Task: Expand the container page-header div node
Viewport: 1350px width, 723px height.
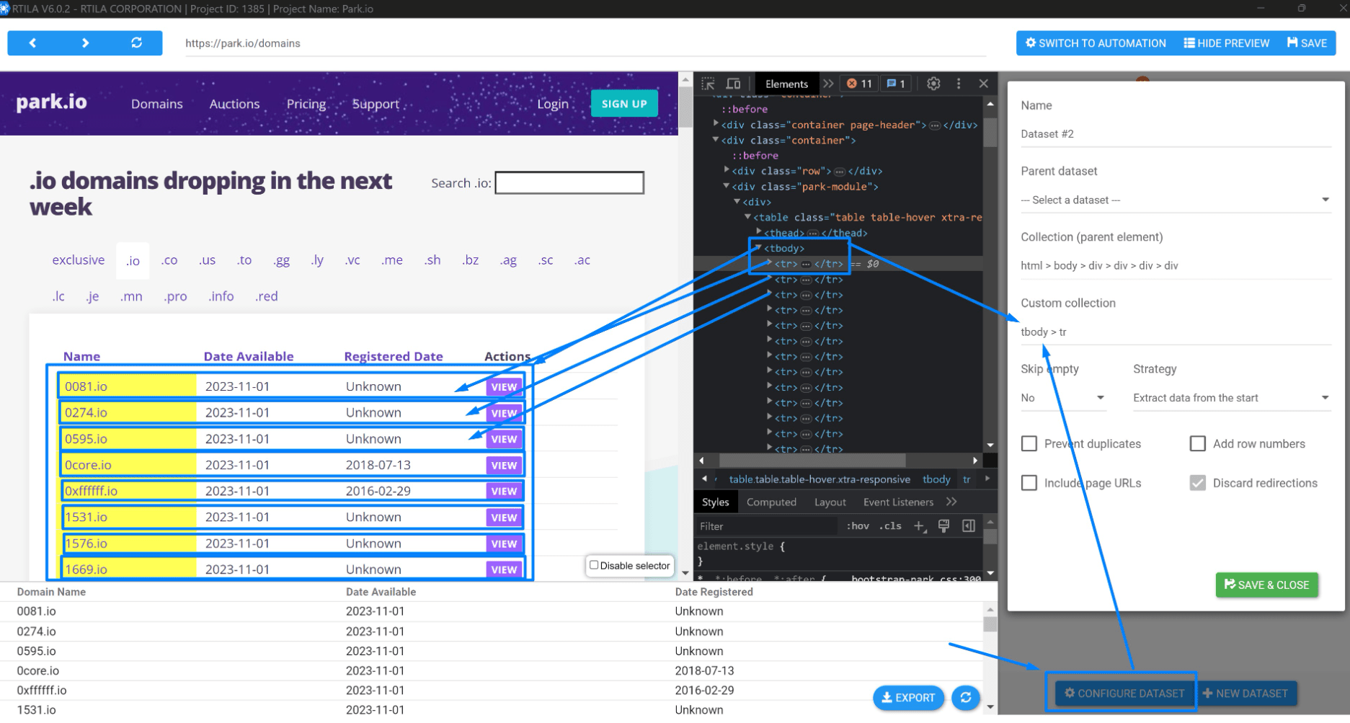Action: 716,124
